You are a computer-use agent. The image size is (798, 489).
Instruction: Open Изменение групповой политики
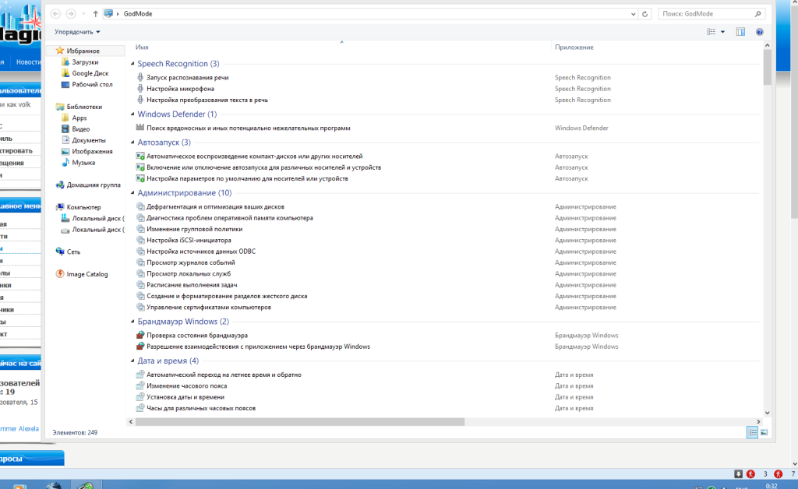point(194,229)
